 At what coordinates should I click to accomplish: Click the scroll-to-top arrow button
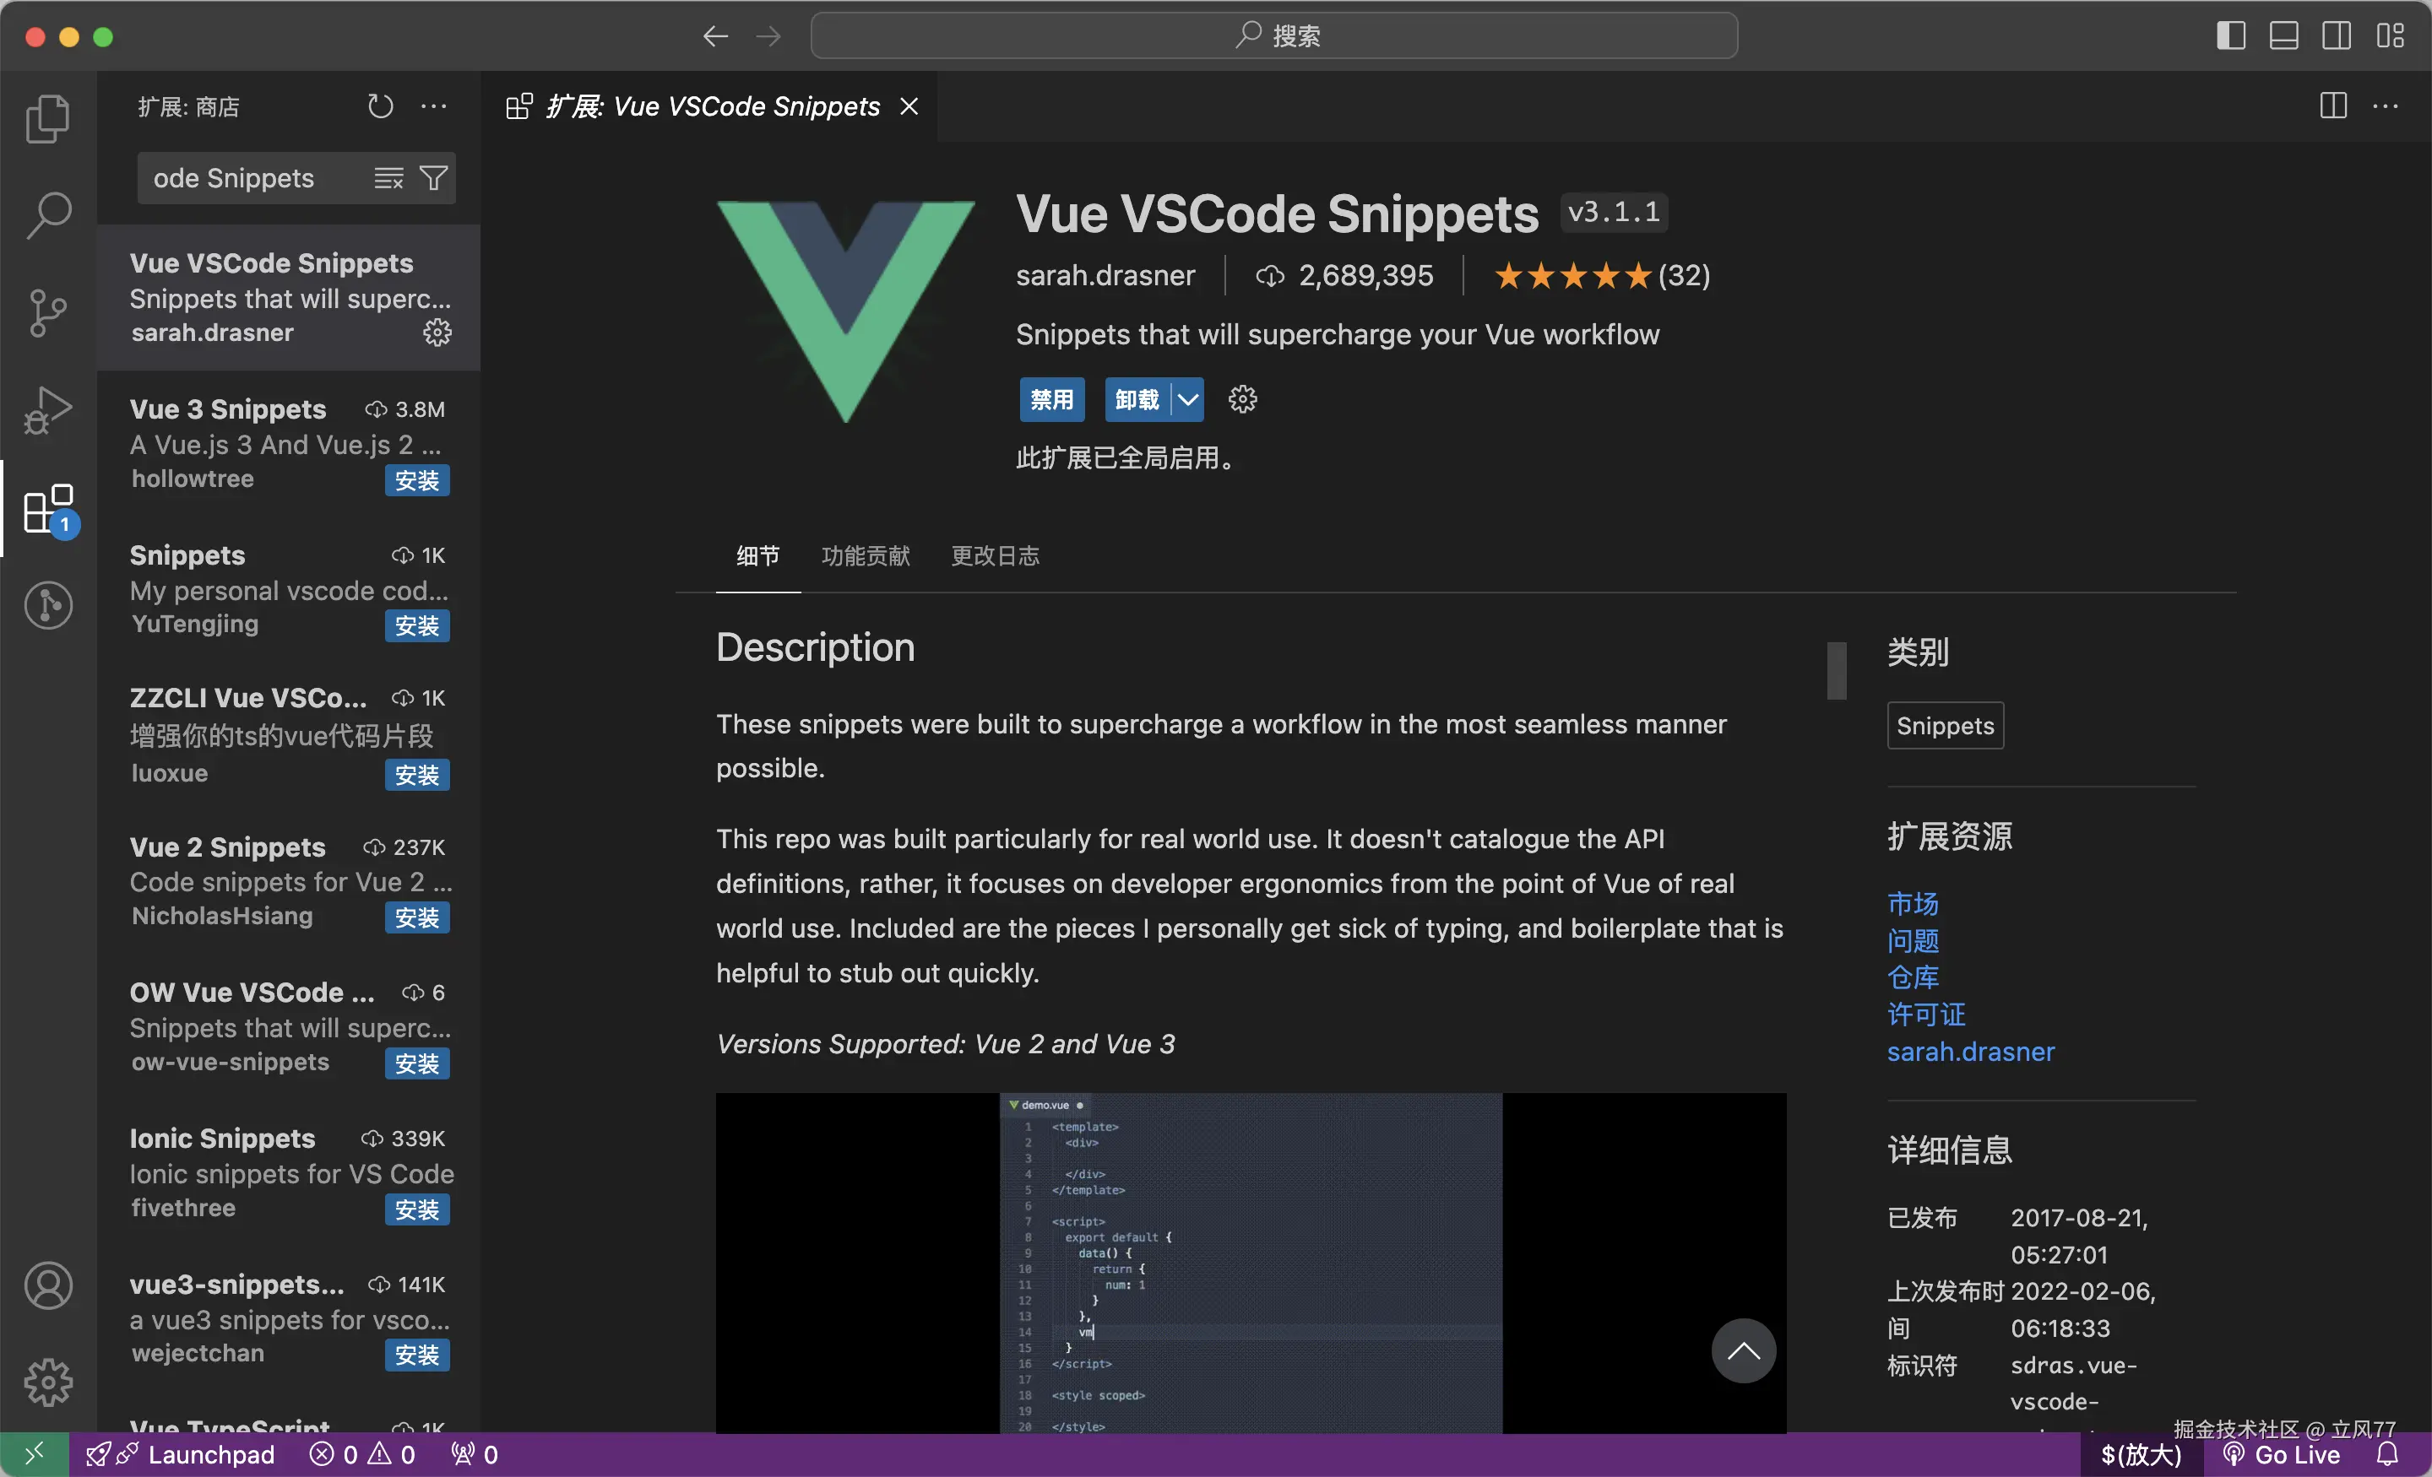[1743, 1350]
